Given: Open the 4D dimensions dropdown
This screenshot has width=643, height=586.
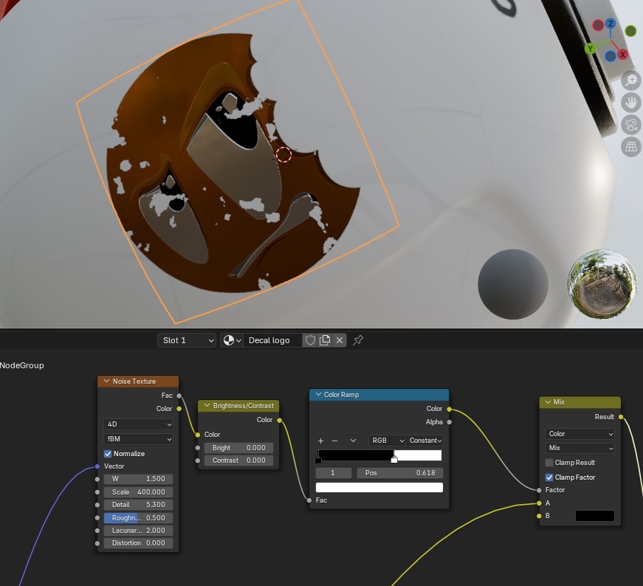Looking at the screenshot, I should coord(138,424).
